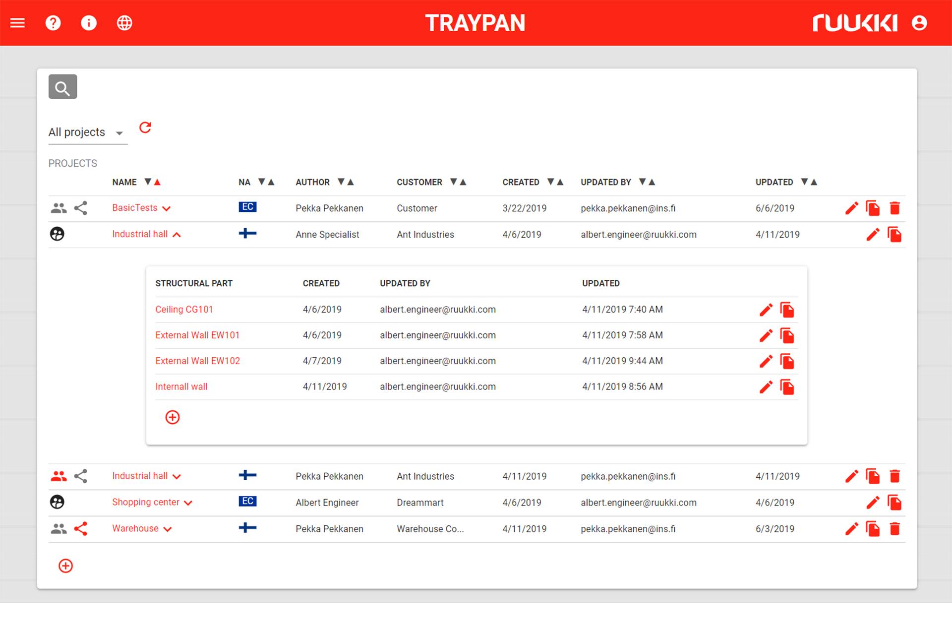Add a new structural part
The image size is (952, 635).
(173, 417)
